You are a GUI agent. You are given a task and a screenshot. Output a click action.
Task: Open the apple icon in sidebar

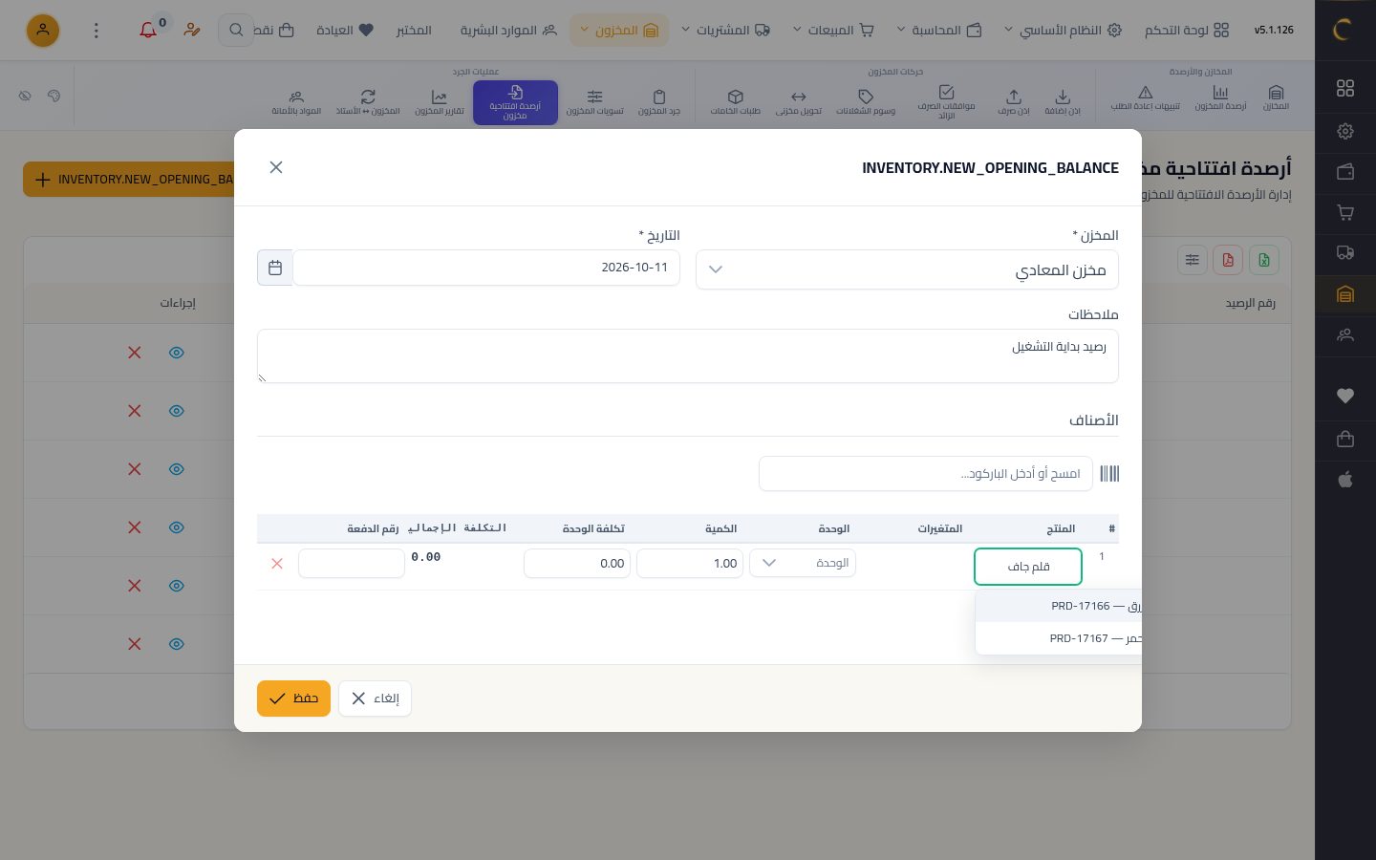(x=1345, y=479)
